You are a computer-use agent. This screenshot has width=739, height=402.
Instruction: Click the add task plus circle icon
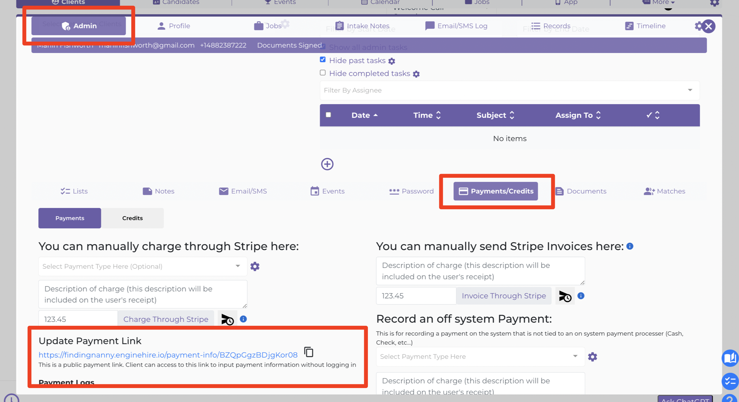point(327,164)
